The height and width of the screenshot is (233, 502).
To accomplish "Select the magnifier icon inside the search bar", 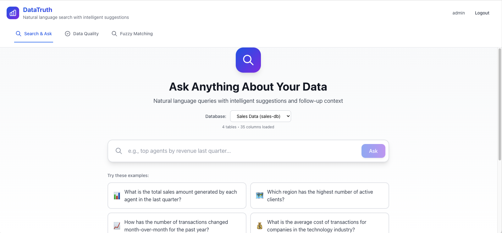I will click(x=119, y=151).
